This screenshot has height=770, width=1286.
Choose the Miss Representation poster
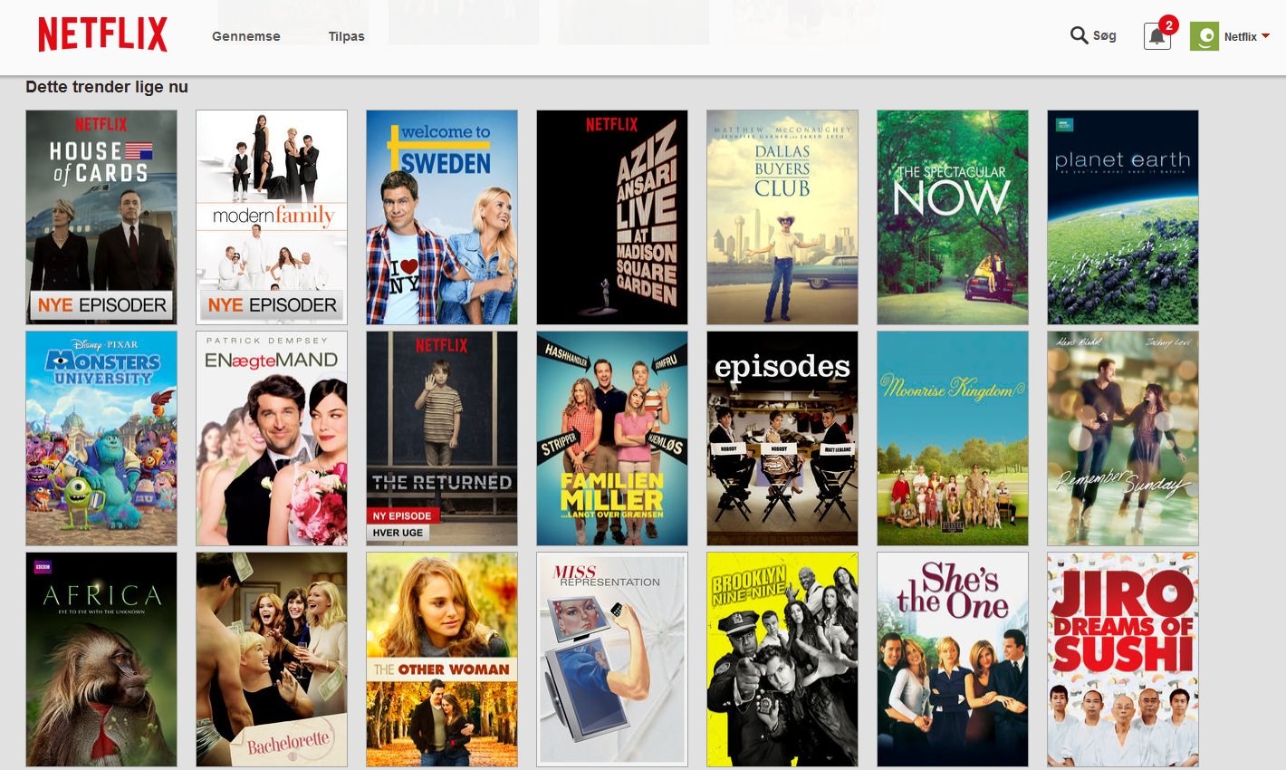point(612,659)
